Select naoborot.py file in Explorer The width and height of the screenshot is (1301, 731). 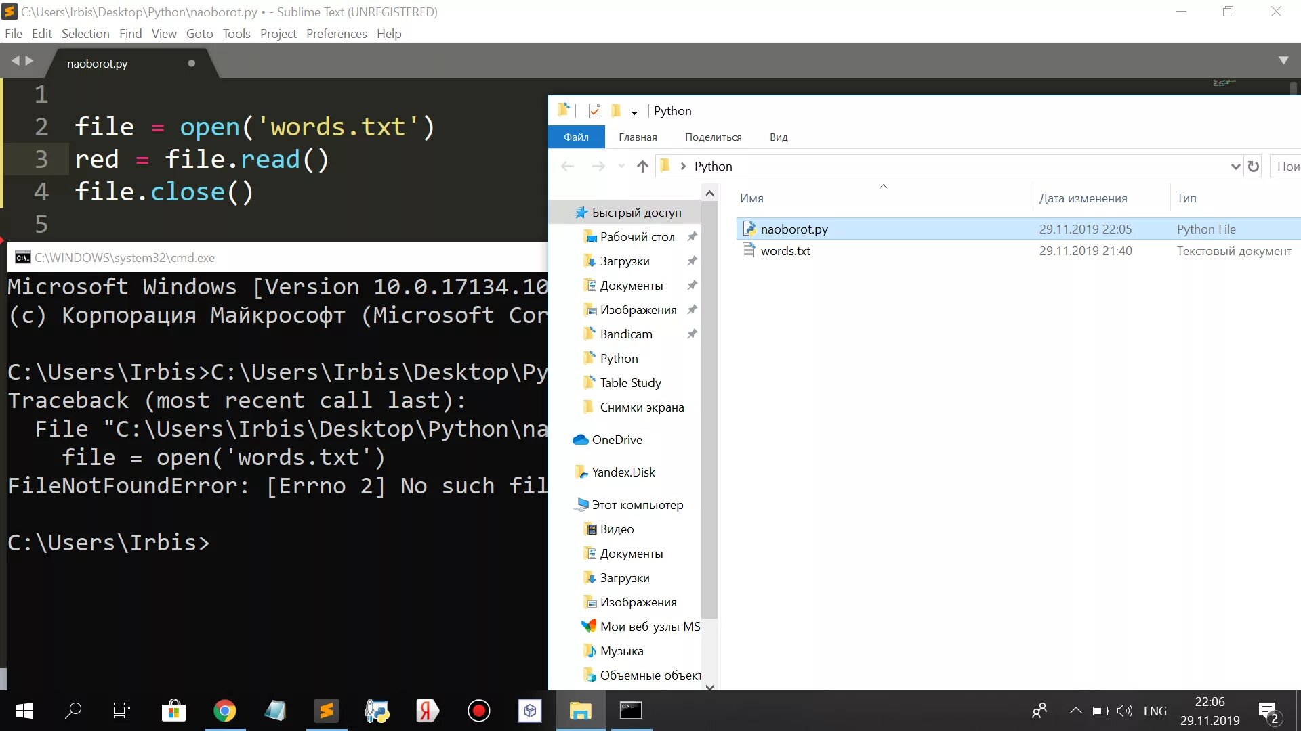(793, 229)
